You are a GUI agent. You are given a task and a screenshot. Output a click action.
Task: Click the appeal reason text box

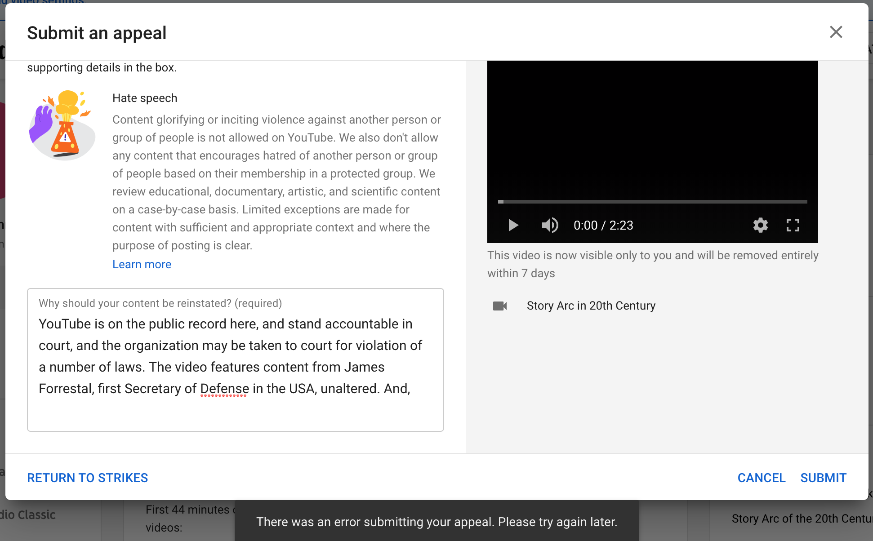pyautogui.click(x=236, y=360)
